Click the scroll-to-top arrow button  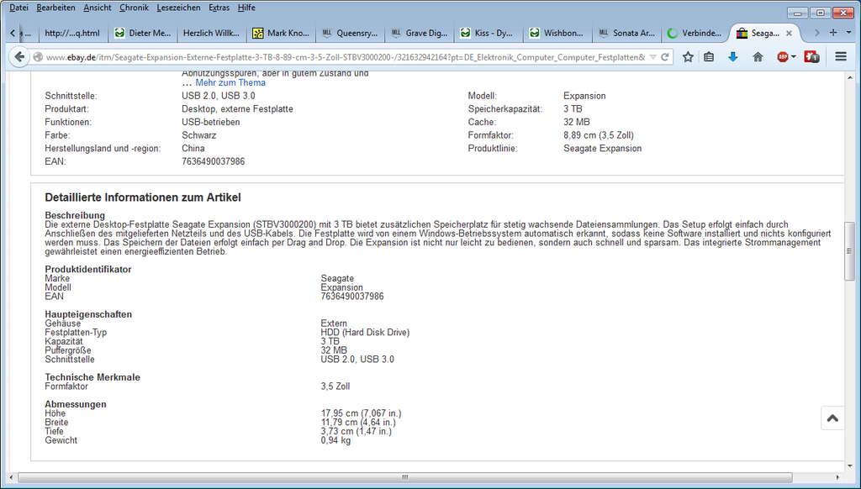click(832, 418)
